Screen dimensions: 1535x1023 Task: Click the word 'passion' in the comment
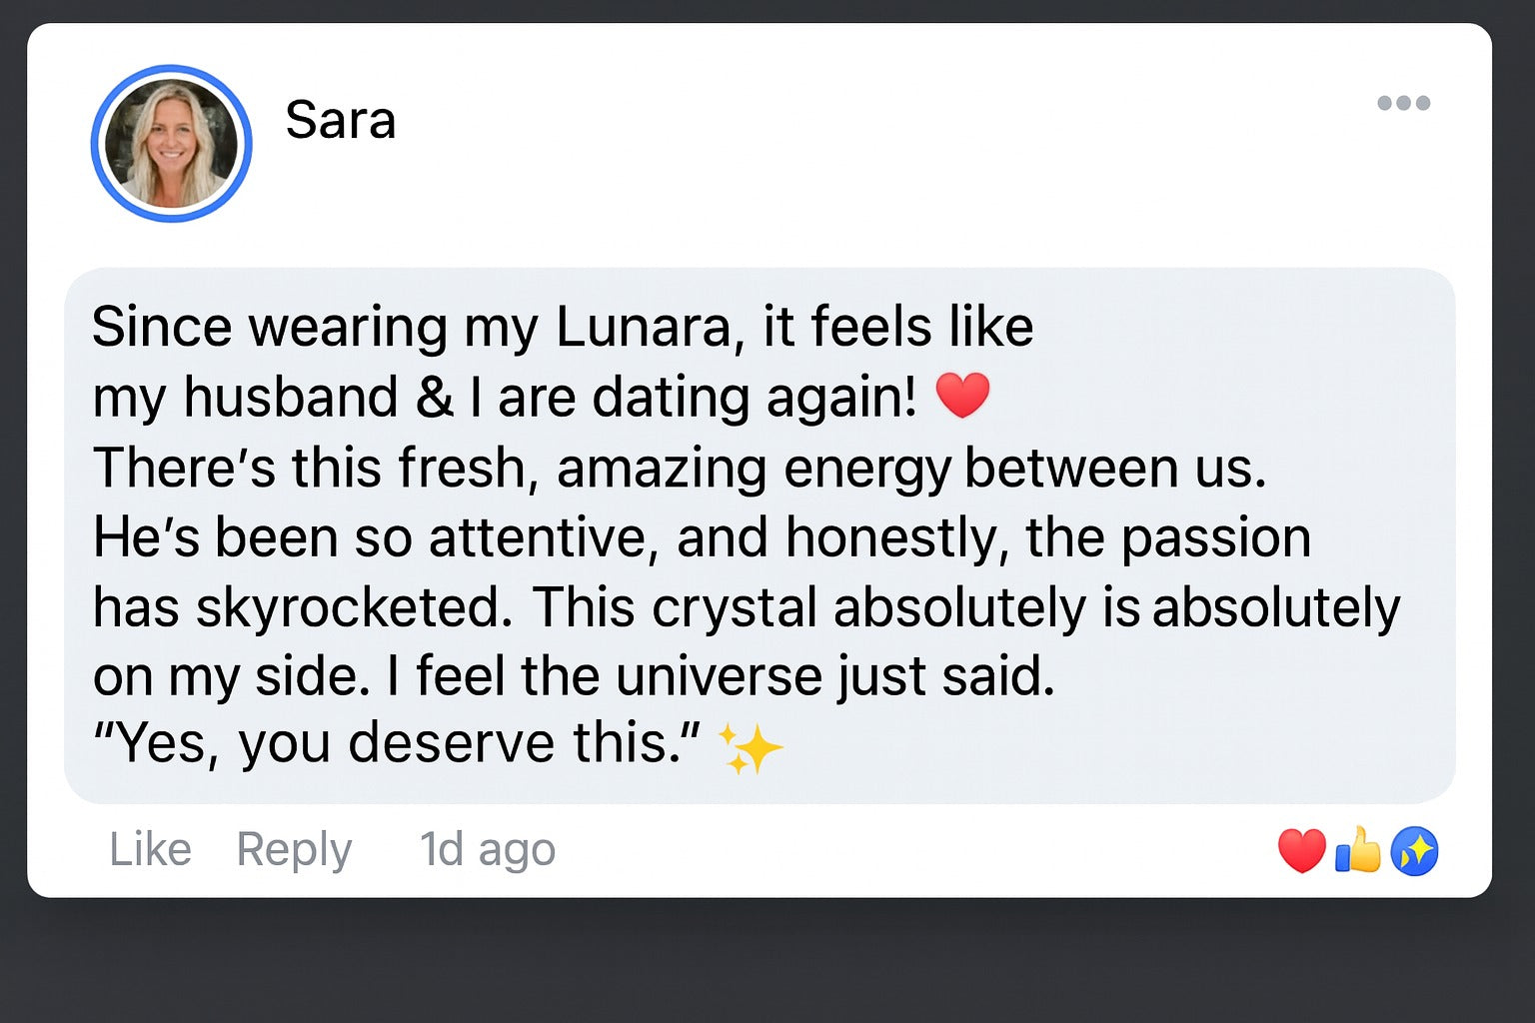[x=1215, y=538]
